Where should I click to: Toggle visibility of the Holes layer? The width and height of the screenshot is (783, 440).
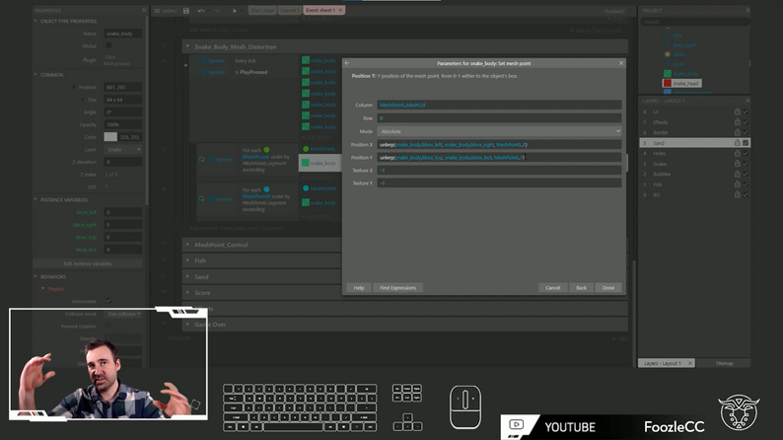tap(746, 153)
